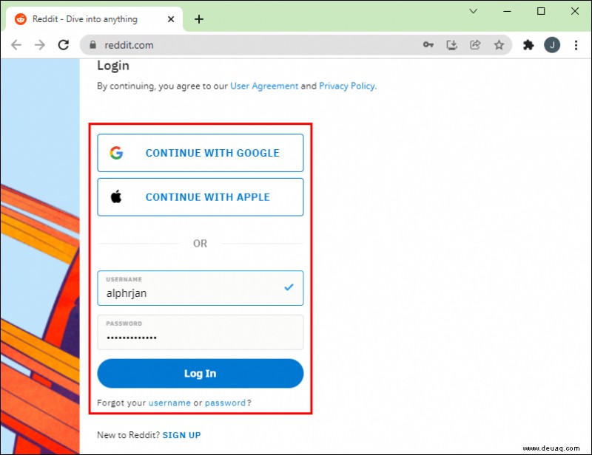The image size is (592, 455).
Task: Click the SIGN UP link
Action: click(181, 435)
